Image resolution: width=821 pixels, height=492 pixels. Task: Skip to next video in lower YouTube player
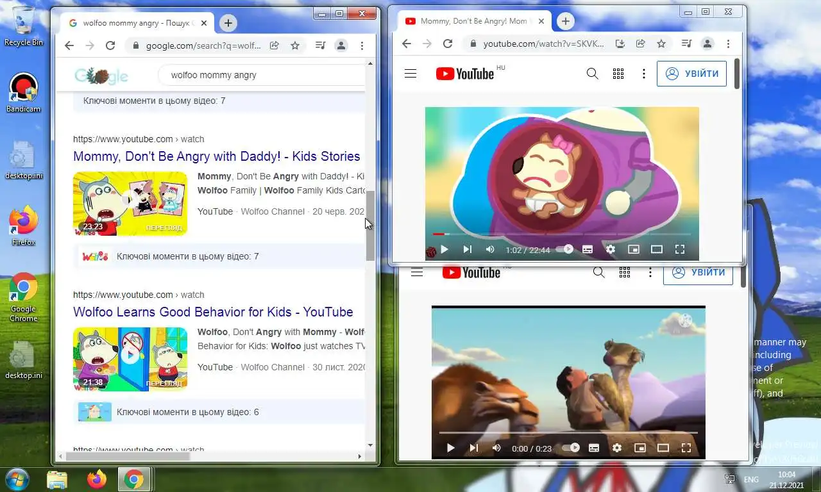[x=473, y=448]
